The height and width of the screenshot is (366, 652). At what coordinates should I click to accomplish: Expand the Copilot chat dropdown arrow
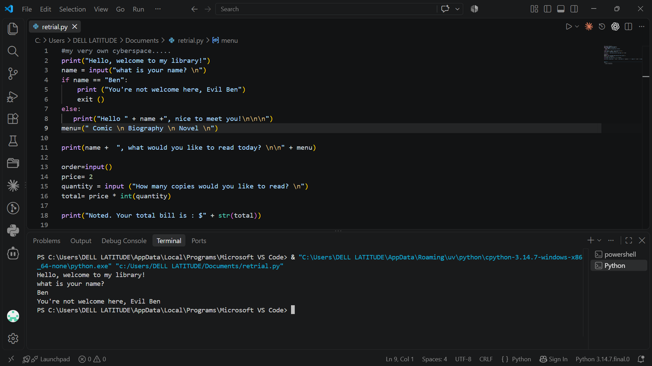tap(457, 9)
